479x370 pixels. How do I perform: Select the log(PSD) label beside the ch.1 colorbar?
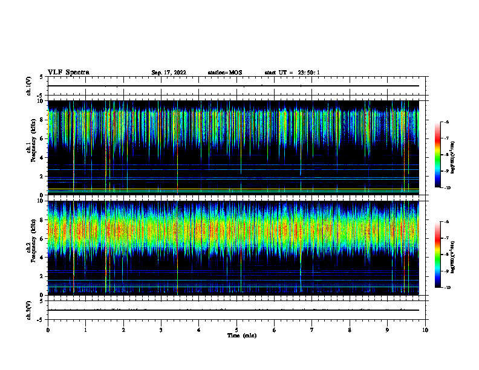pos(453,158)
